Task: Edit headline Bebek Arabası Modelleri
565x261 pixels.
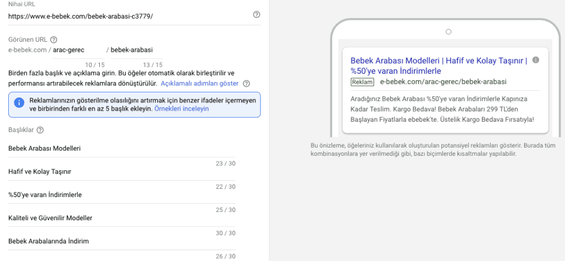Action: point(121,149)
